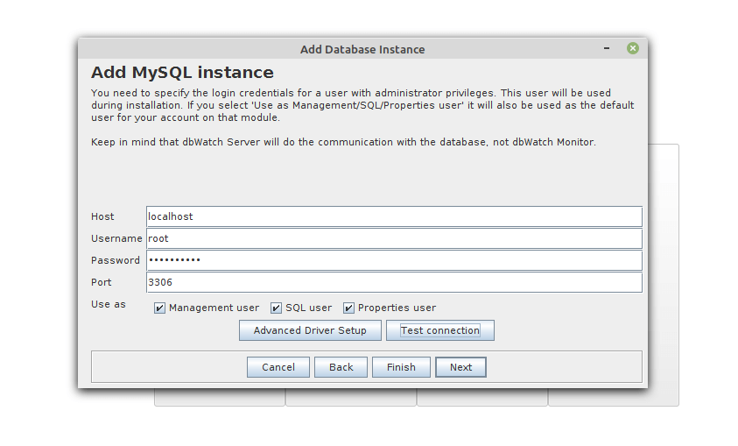Select the Port field showing 3306
Screen dimensions: 738x446
tap(394, 282)
